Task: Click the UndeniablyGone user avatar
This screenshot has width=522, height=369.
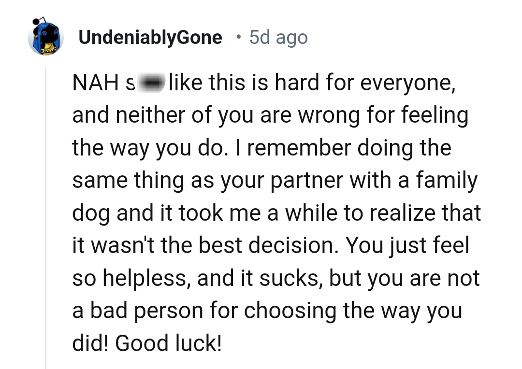Action: coord(46,37)
